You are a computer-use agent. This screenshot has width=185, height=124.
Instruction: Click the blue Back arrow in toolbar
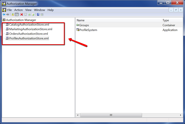[4, 14]
